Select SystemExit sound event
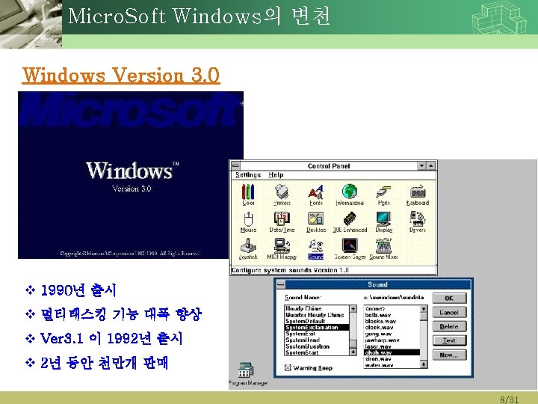 tap(317, 334)
